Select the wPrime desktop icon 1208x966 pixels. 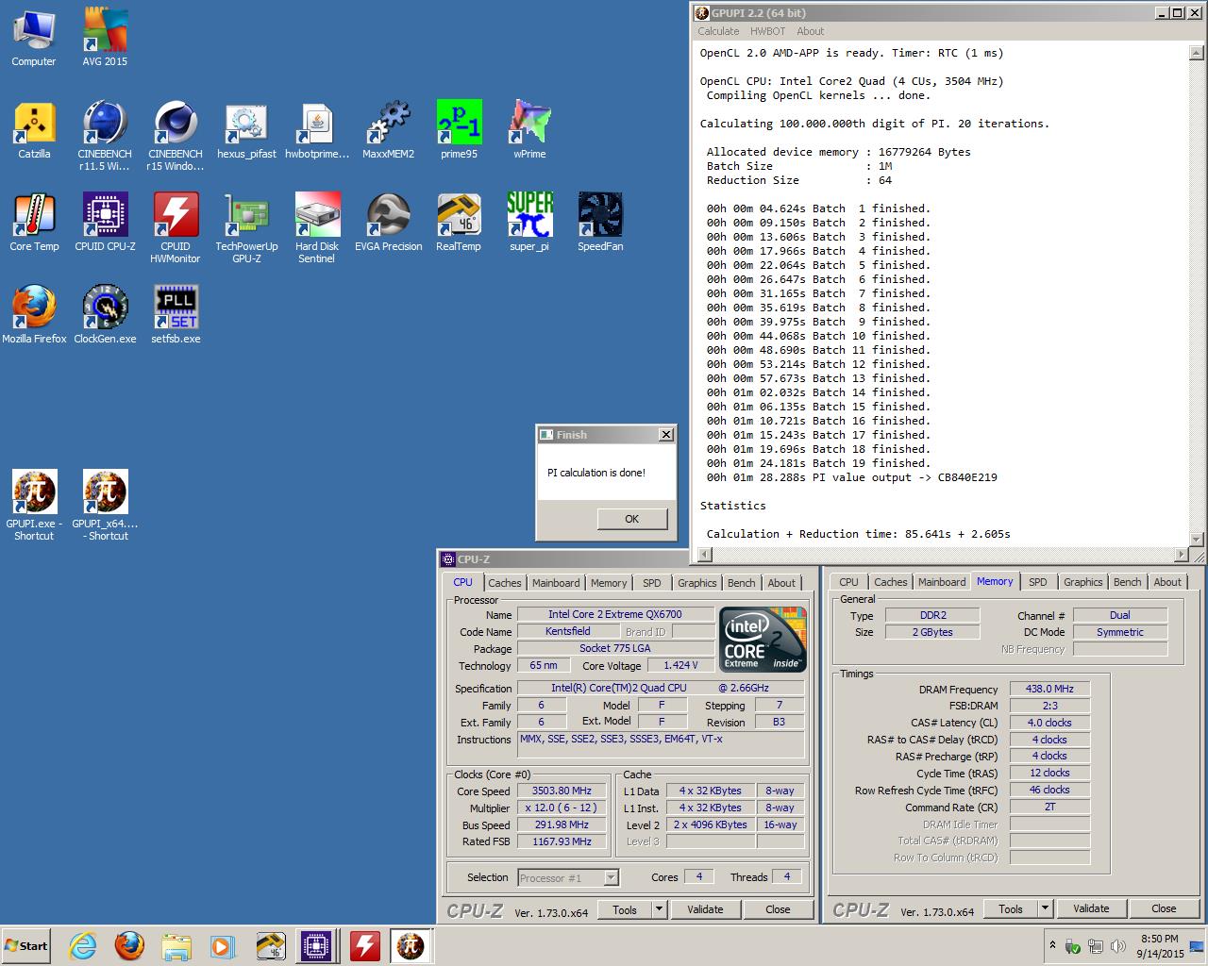pos(529,130)
